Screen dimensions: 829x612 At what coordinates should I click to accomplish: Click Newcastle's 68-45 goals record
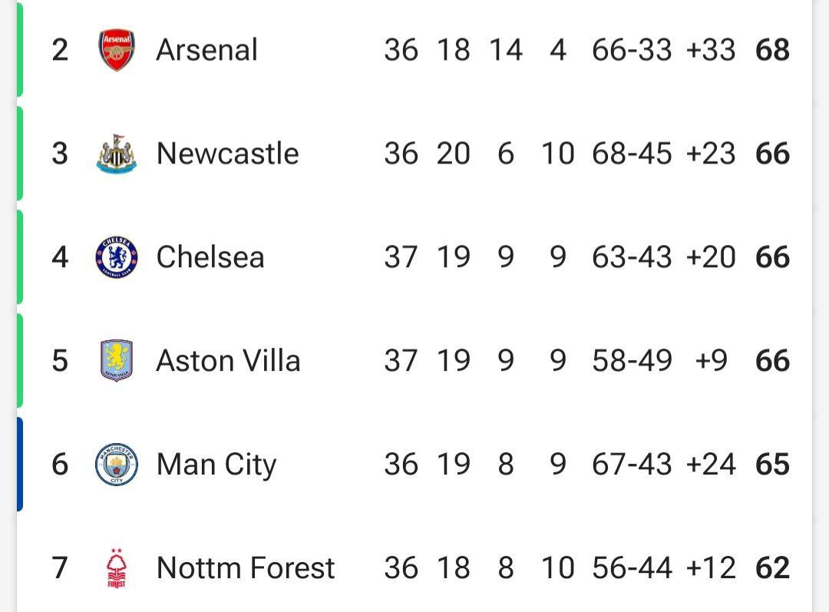[x=632, y=154]
